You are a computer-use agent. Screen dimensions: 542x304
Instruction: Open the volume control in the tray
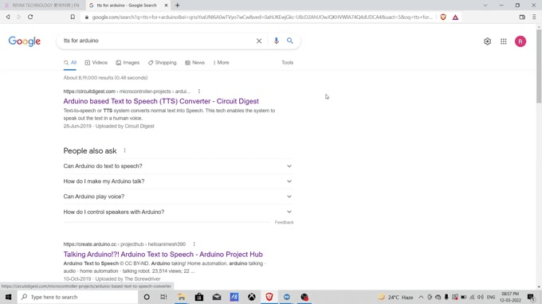point(481,297)
